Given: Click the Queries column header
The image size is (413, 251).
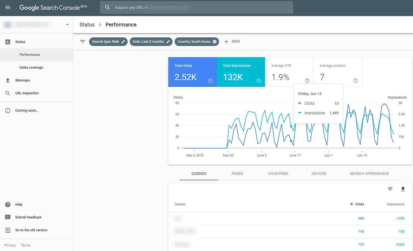Looking at the screenshot, I should point(180,204).
